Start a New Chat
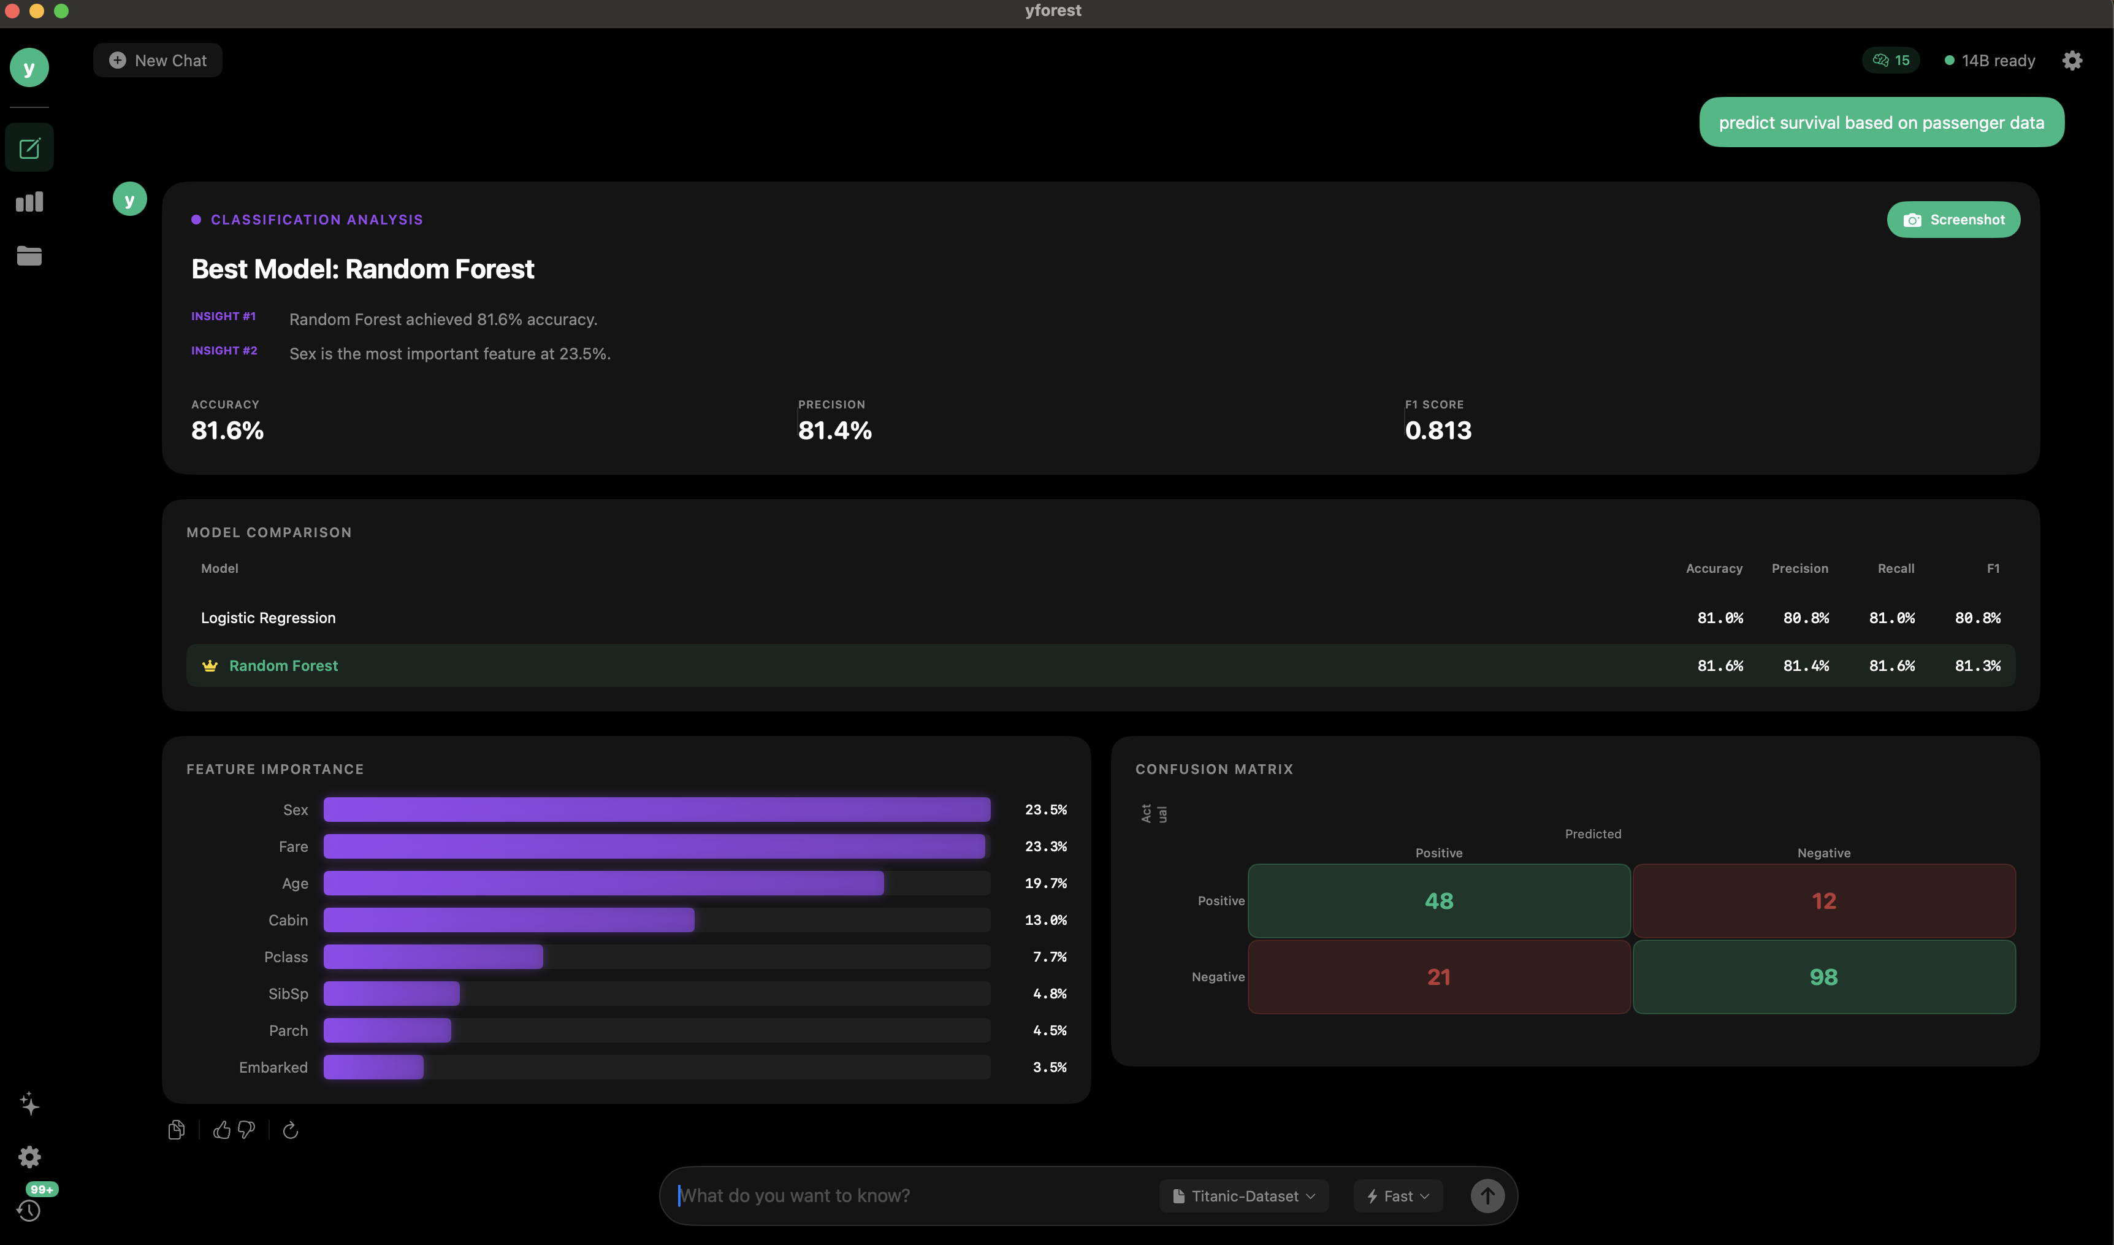Screen dimensions: 2114x1245 tap(158, 59)
